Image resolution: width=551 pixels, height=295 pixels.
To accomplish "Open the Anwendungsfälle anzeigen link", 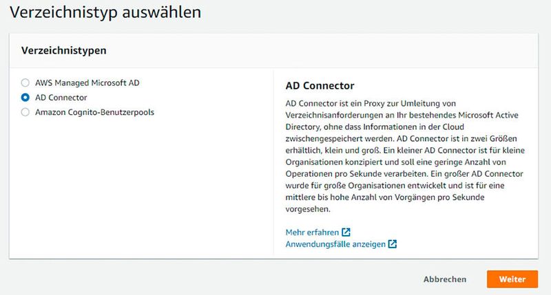I will [x=335, y=244].
